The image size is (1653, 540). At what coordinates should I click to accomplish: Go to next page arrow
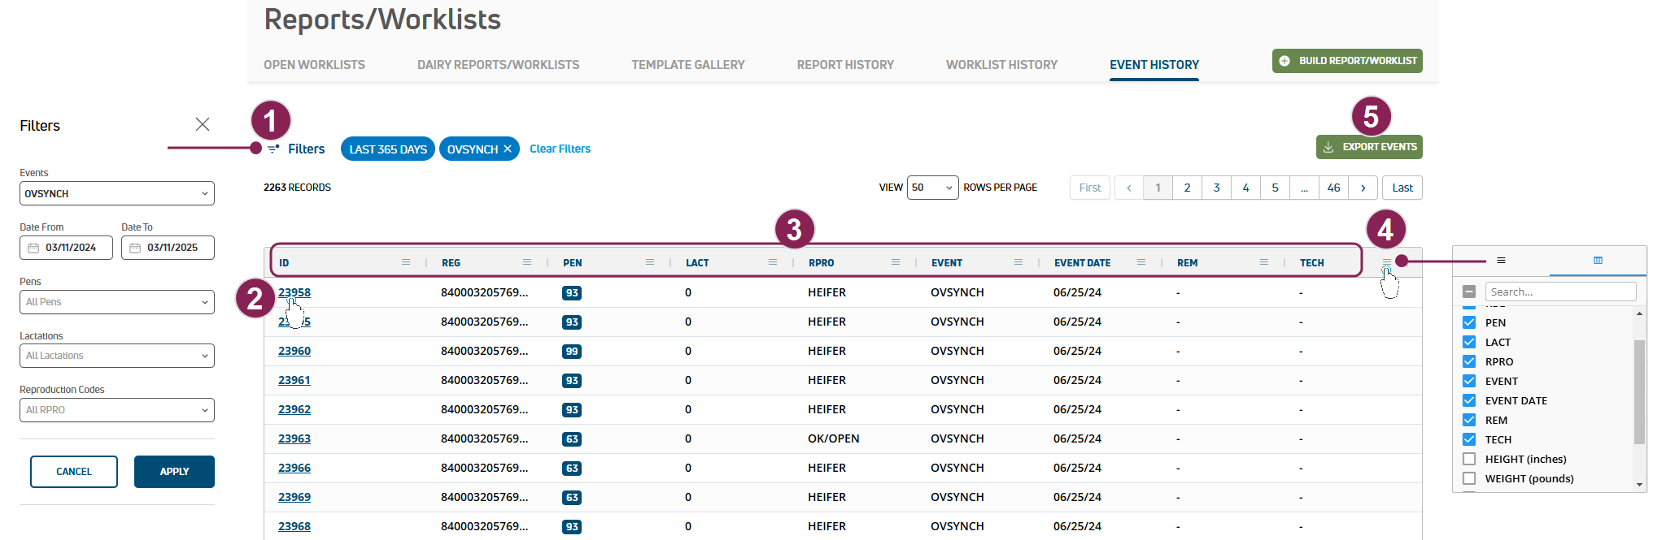coord(1363,188)
